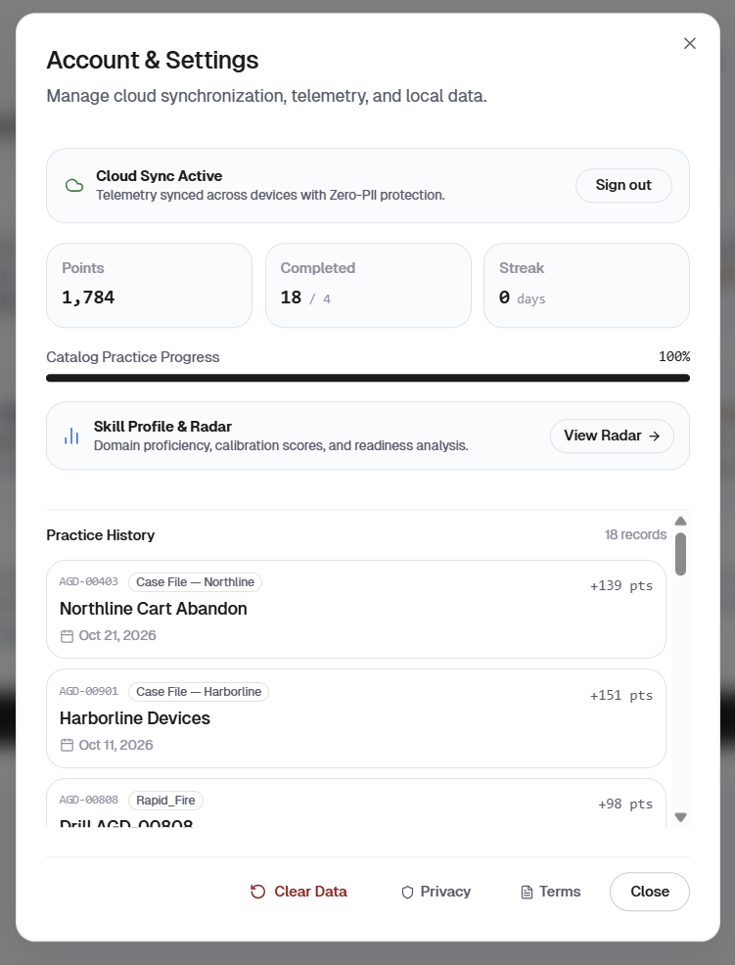Click the AGD-00808 record ID
Viewport: 735px width, 965px height.
(x=89, y=800)
